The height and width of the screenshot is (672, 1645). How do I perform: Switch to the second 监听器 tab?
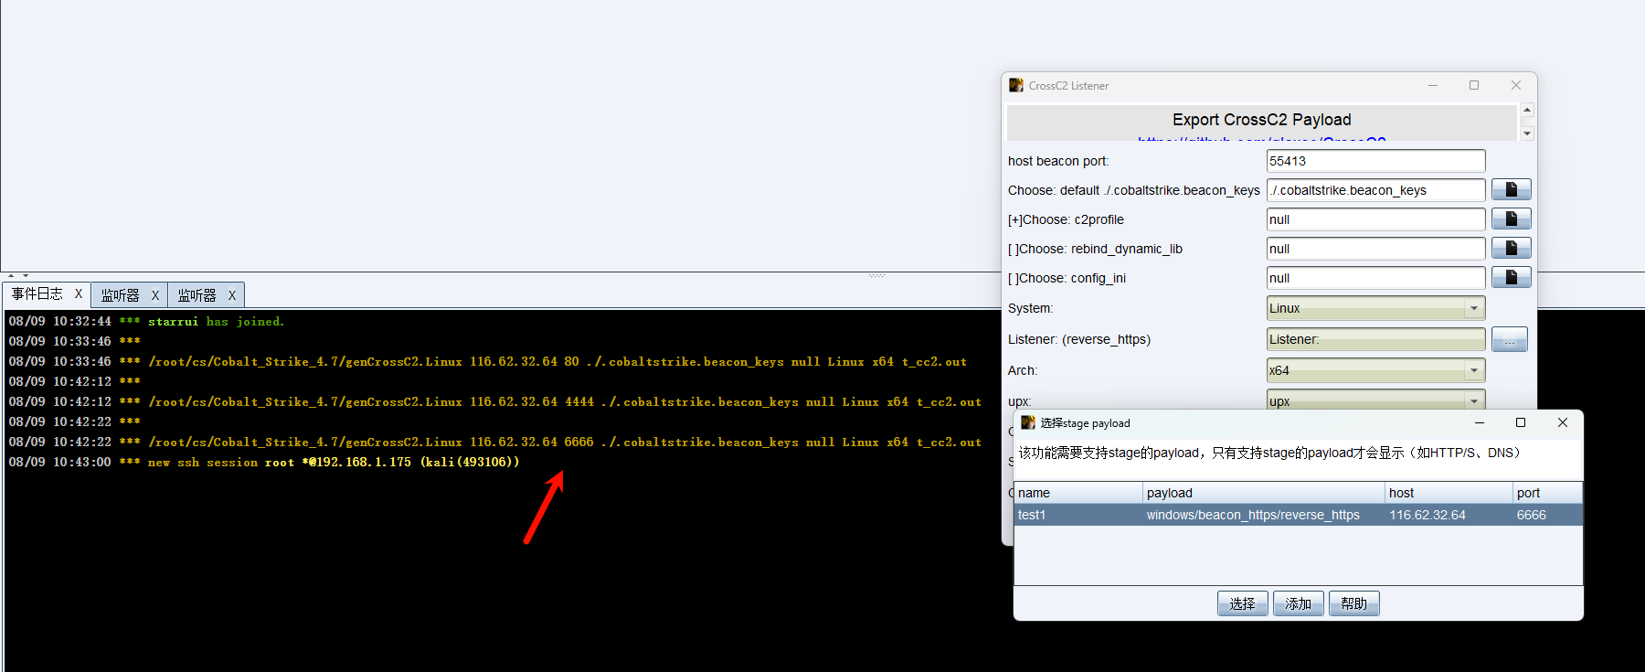(196, 295)
